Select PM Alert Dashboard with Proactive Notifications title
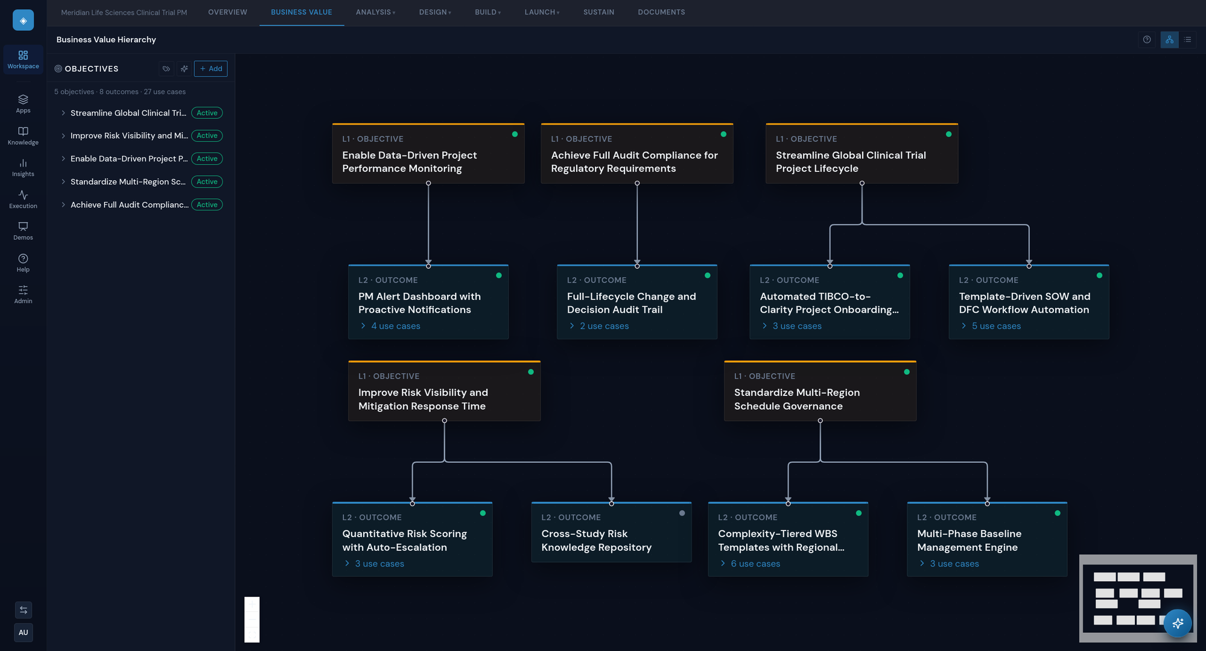 click(x=419, y=303)
